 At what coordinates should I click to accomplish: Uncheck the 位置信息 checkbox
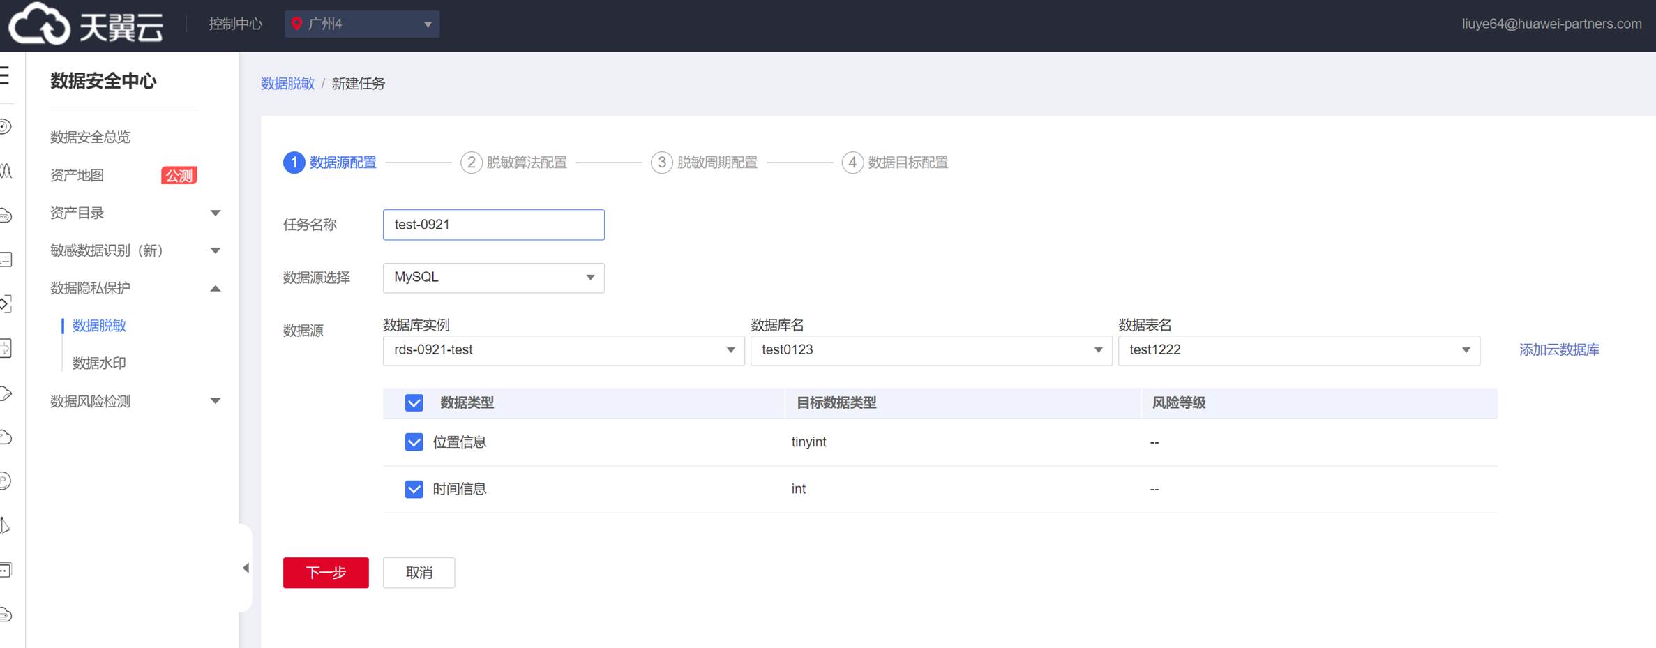point(414,442)
